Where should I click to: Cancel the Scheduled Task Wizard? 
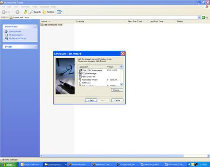pos(117,101)
